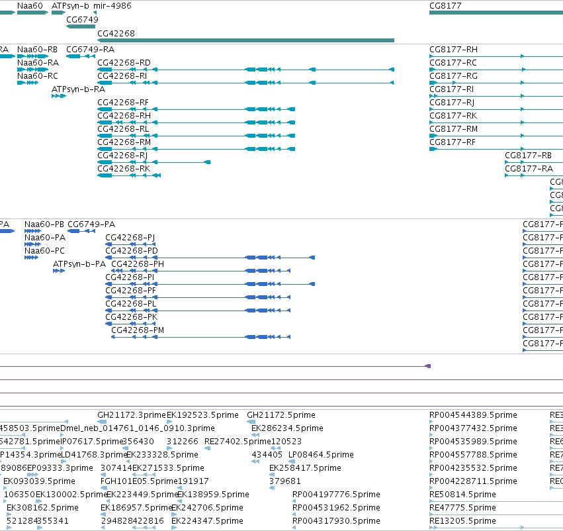This screenshot has width=563, height=531.
Task: Click EST EK138959.5prime label
Action: [214, 495]
